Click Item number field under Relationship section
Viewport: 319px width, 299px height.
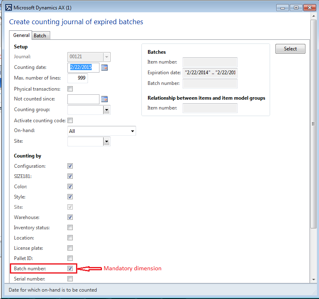tap(210, 108)
